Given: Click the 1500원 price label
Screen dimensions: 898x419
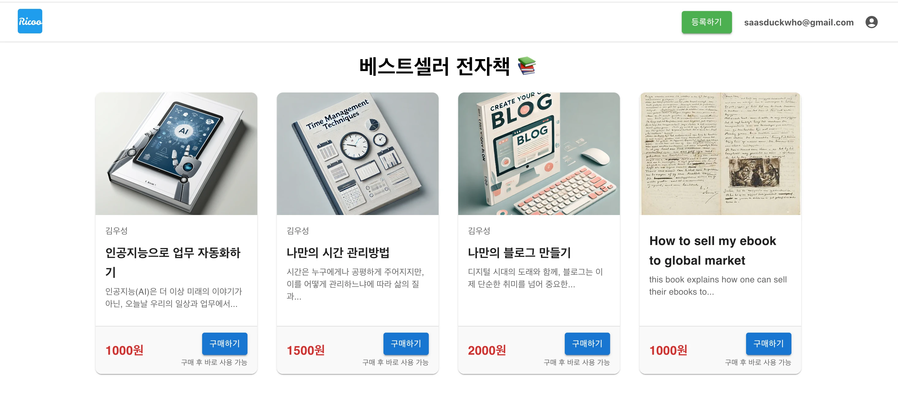Looking at the screenshot, I should (x=305, y=350).
